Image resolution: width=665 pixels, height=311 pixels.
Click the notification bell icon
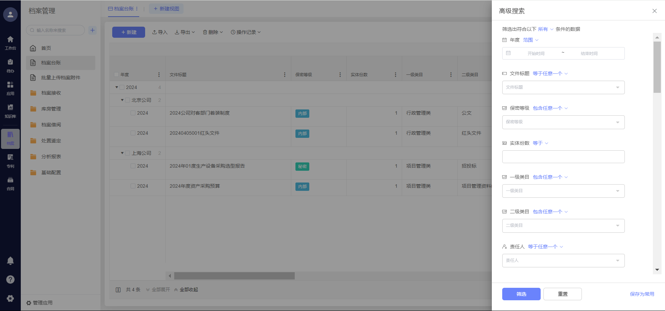pyautogui.click(x=10, y=261)
